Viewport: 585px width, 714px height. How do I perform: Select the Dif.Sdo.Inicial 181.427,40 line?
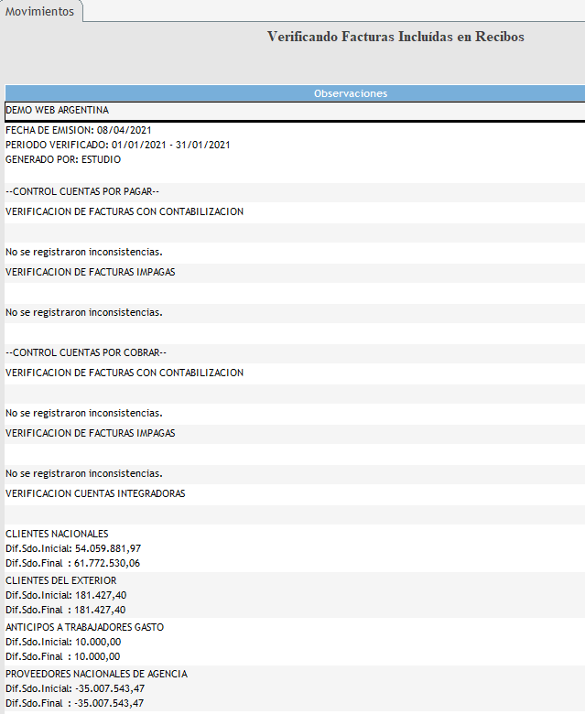66,595
